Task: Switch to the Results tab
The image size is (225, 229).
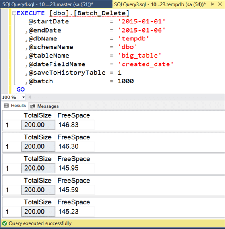Action: [15, 106]
